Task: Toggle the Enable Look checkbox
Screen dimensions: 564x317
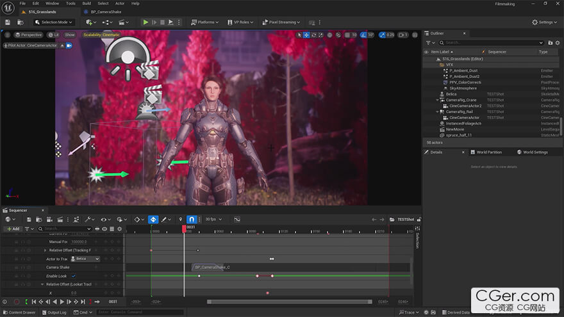Action: point(73,276)
